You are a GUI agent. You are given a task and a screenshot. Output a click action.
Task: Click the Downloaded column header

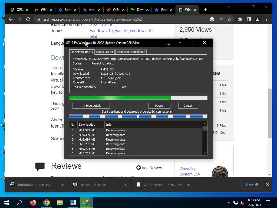(91, 125)
